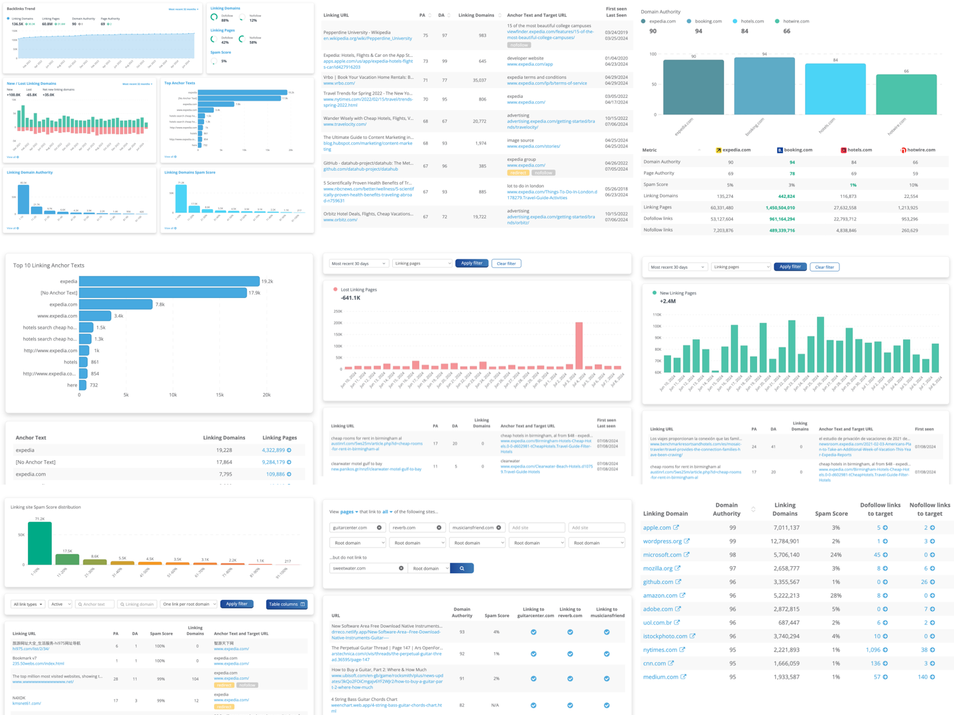Screen dimensions: 954x715
Task: Click external link icon beside medium.com
Action: click(684, 677)
